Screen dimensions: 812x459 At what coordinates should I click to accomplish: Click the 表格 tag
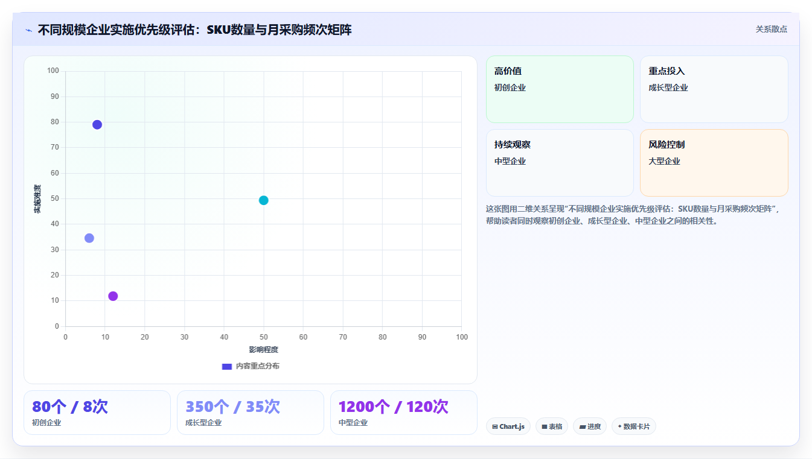[552, 426]
